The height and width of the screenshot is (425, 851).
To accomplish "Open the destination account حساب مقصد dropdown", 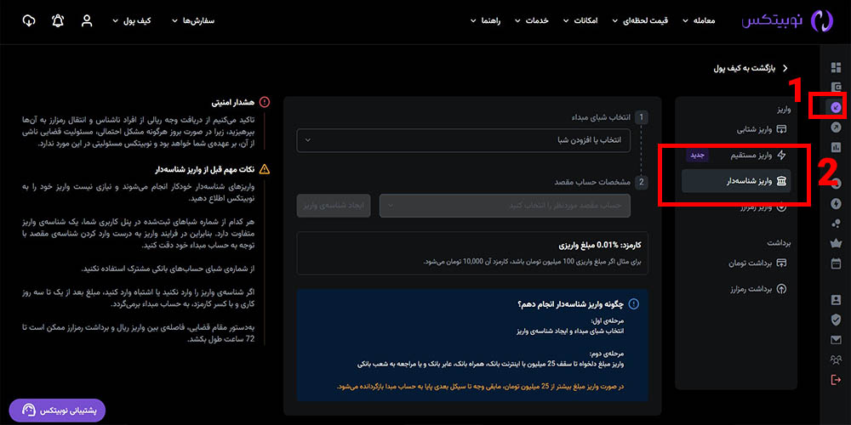I will [505, 206].
